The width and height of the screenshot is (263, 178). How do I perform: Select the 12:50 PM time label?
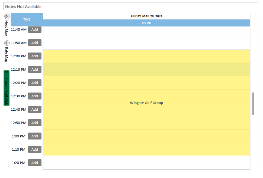click(19, 123)
